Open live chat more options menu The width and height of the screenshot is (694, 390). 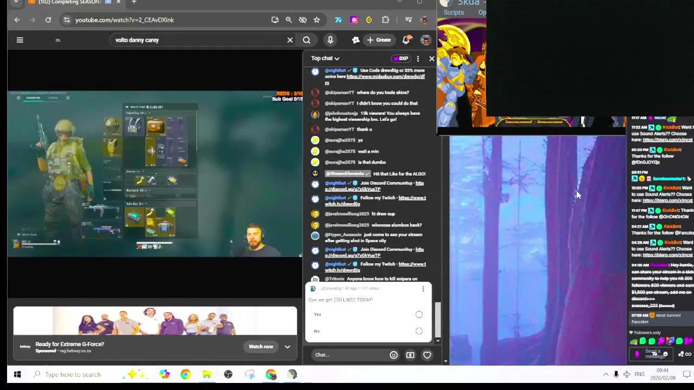(x=417, y=58)
